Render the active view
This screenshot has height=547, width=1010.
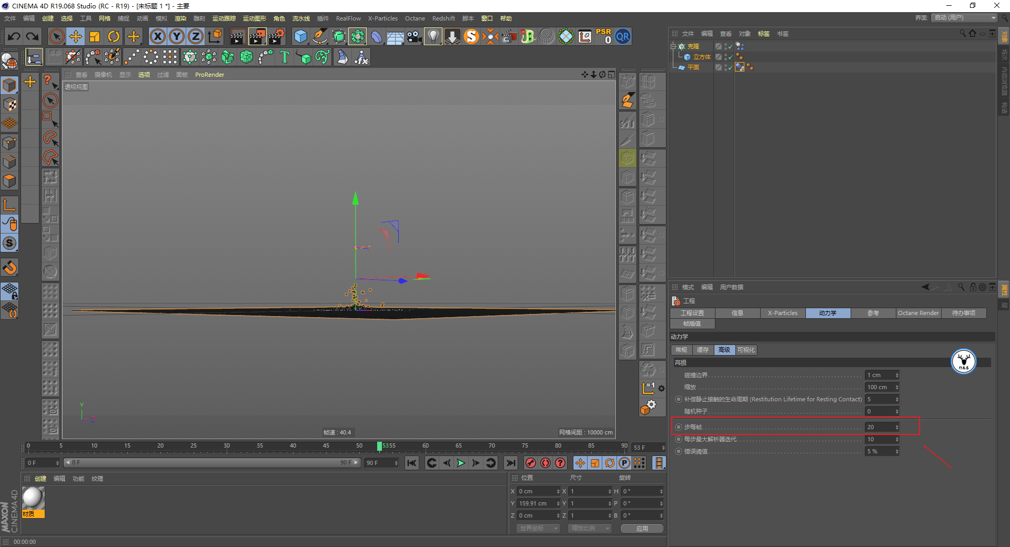click(x=238, y=36)
